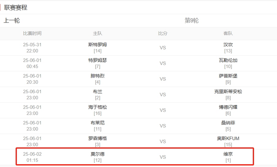
Task: Open home team 特罗姆瑟
Action: click(x=98, y=60)
